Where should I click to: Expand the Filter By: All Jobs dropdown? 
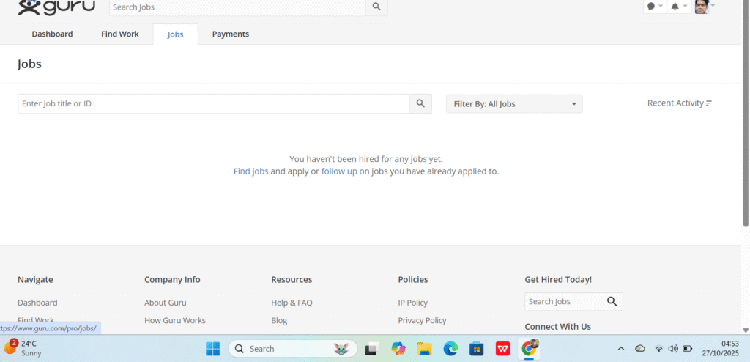[514, 104]
